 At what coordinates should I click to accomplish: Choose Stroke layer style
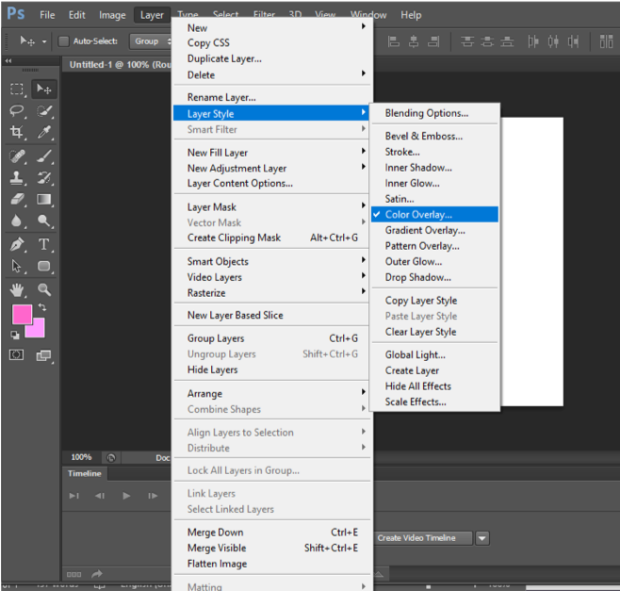pyautogui.click(x=434, y=152)
